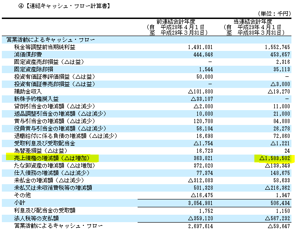Click the その他 row label
Screen dimensions: 297x230
click(x=22, y=195)
